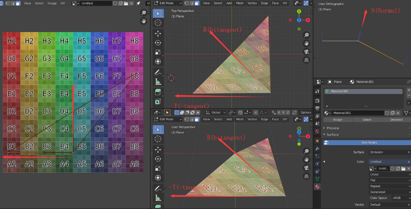Click the camera view icon in top viewport

tap(306, 52)
